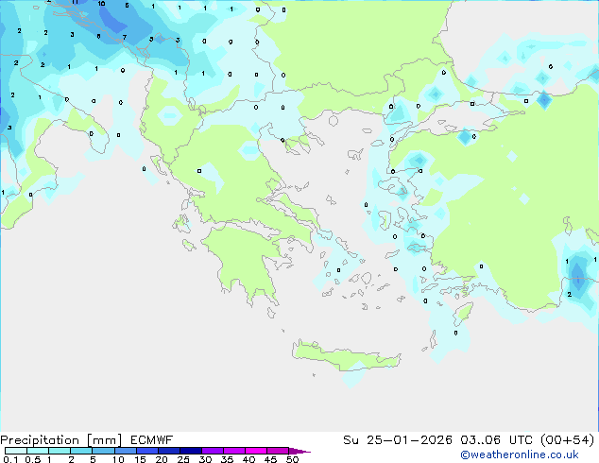Click the '0.5' legend scale label
Image resolution: width=599 pixels, height=463 pixels.
[33, 459]
